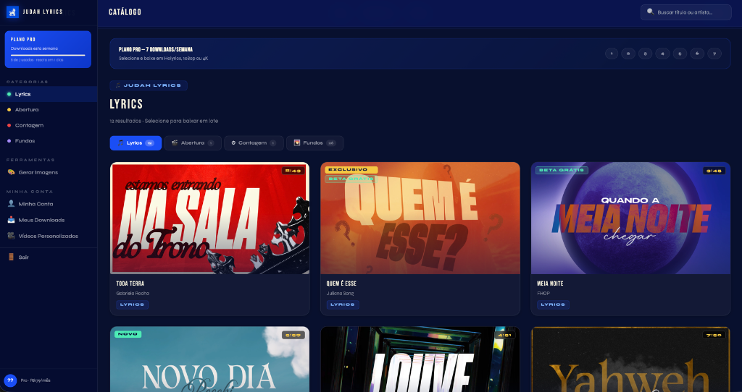Open the Novo Dia thumbnail

click(209, 359)
